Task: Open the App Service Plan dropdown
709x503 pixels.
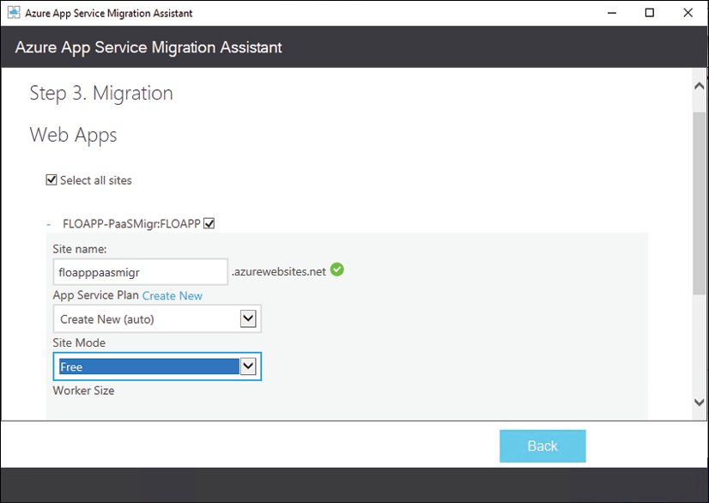Action: (x=157, y=319)
